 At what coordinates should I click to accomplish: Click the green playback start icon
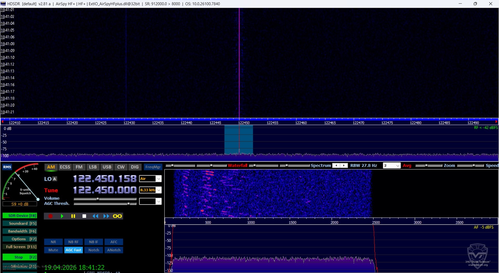tap(62, 216)
